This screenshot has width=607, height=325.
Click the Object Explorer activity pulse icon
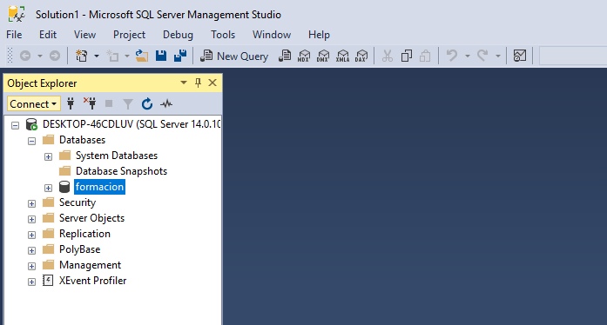pos(166,103)
